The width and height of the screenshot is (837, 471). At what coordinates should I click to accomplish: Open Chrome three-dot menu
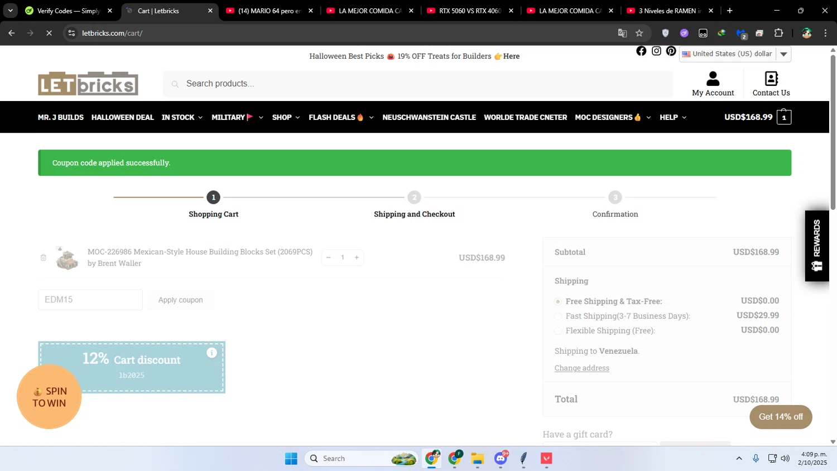[825, 33]
